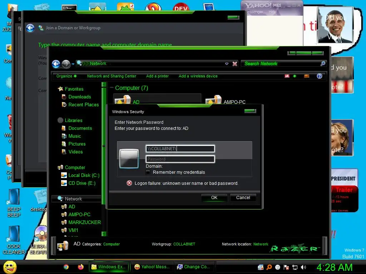
Task: Open the Pictures library
Action: click(x=77, y=144)
